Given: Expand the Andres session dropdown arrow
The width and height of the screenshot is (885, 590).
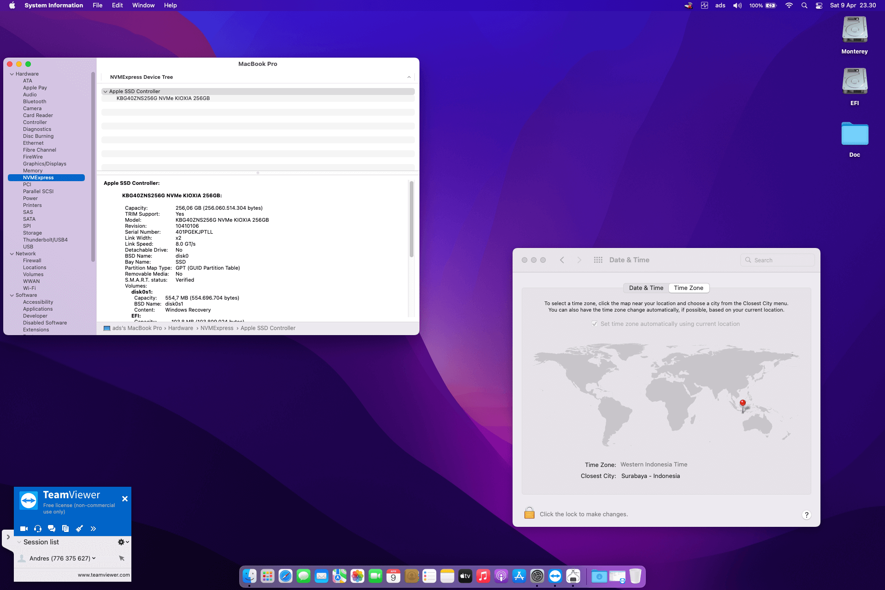Looking at the screenshot, I should coord(94,558).
